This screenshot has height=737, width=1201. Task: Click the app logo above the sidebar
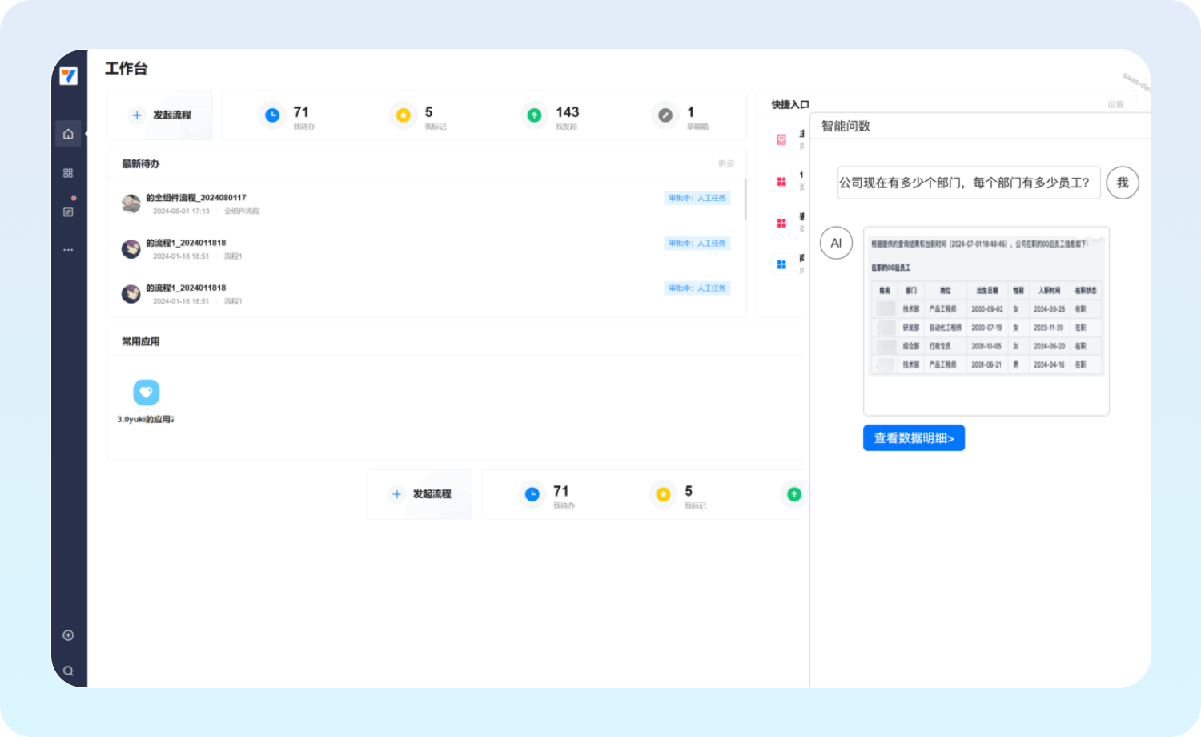(69, 76)
